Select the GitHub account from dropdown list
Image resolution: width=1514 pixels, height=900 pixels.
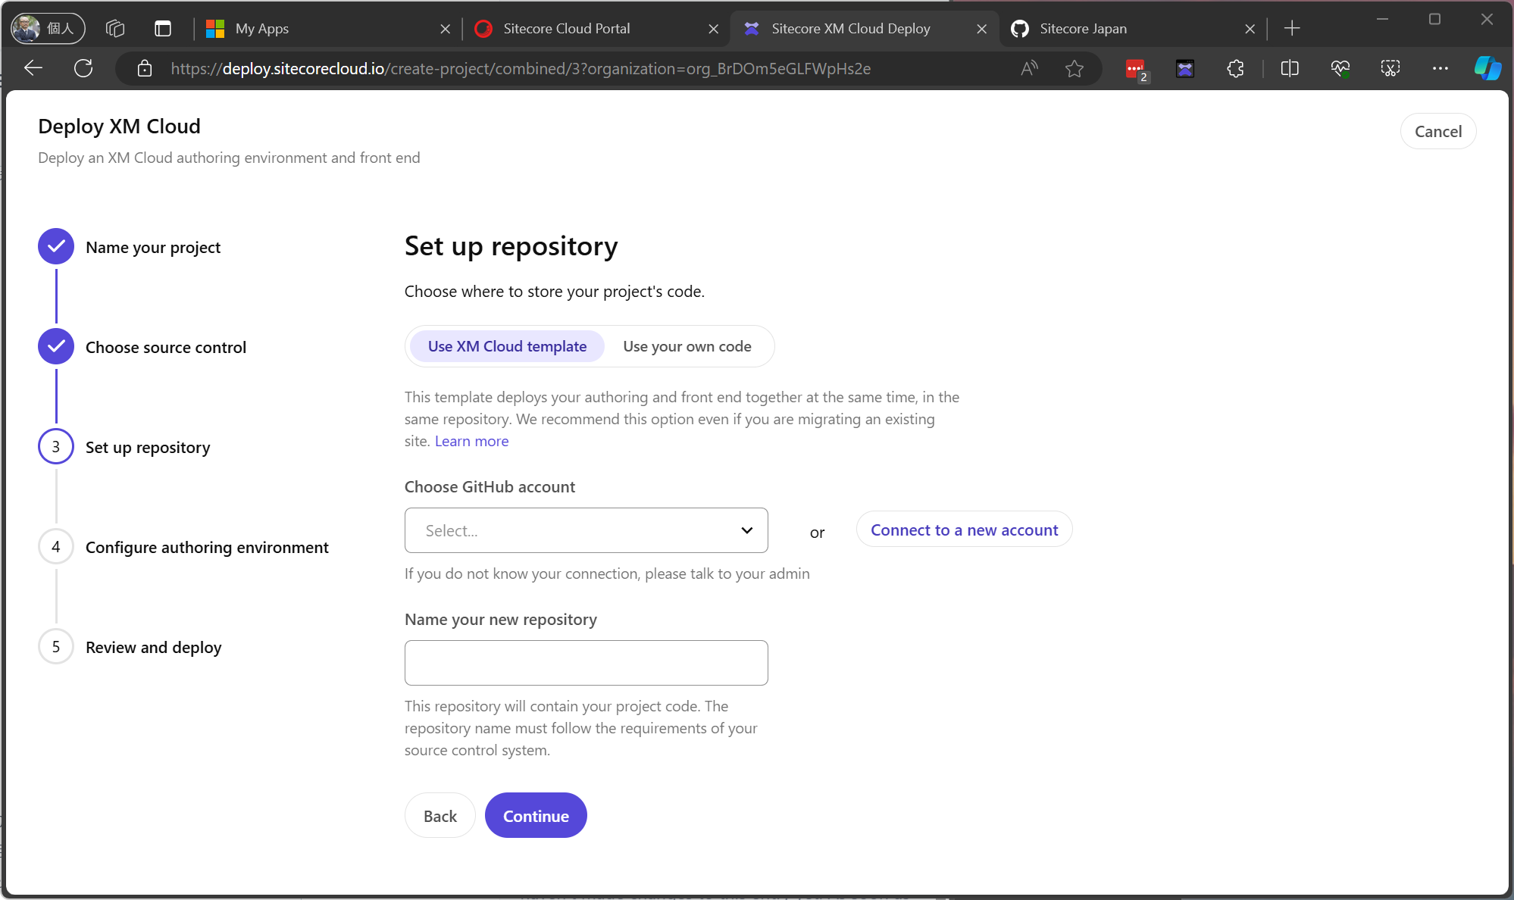586,530
